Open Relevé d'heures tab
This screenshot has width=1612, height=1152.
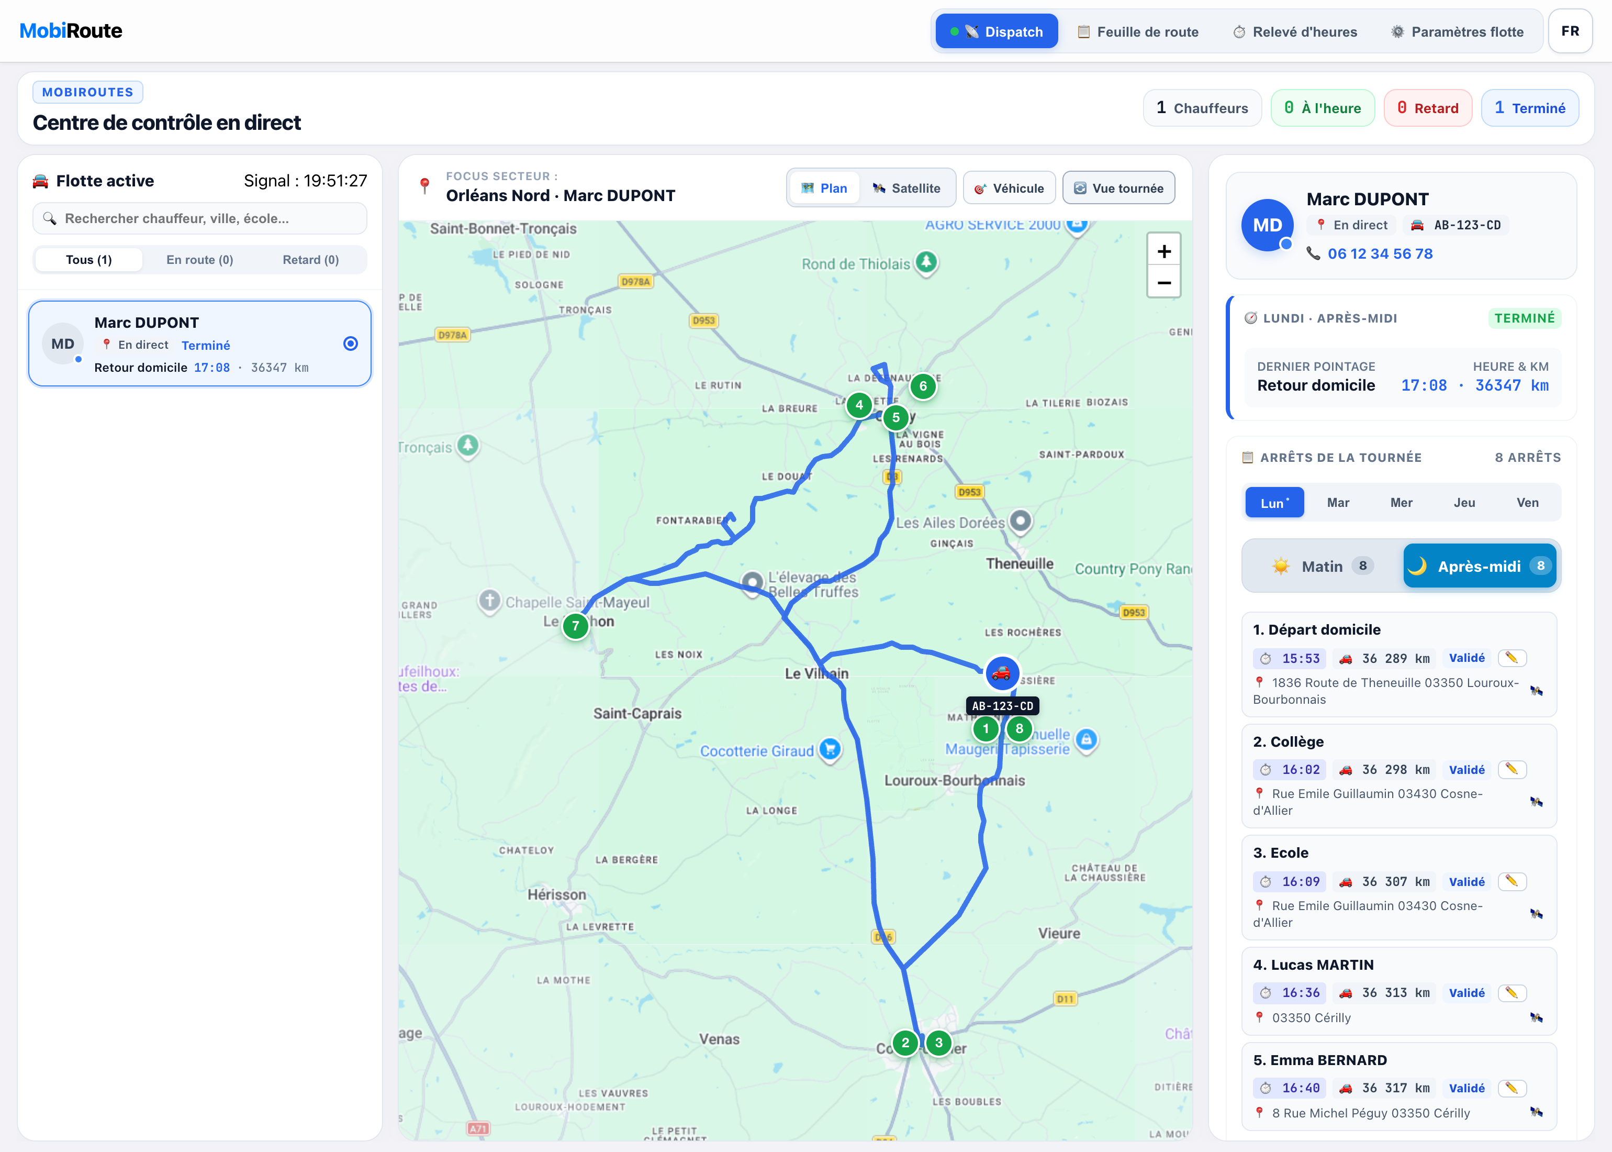point(1294,31)
